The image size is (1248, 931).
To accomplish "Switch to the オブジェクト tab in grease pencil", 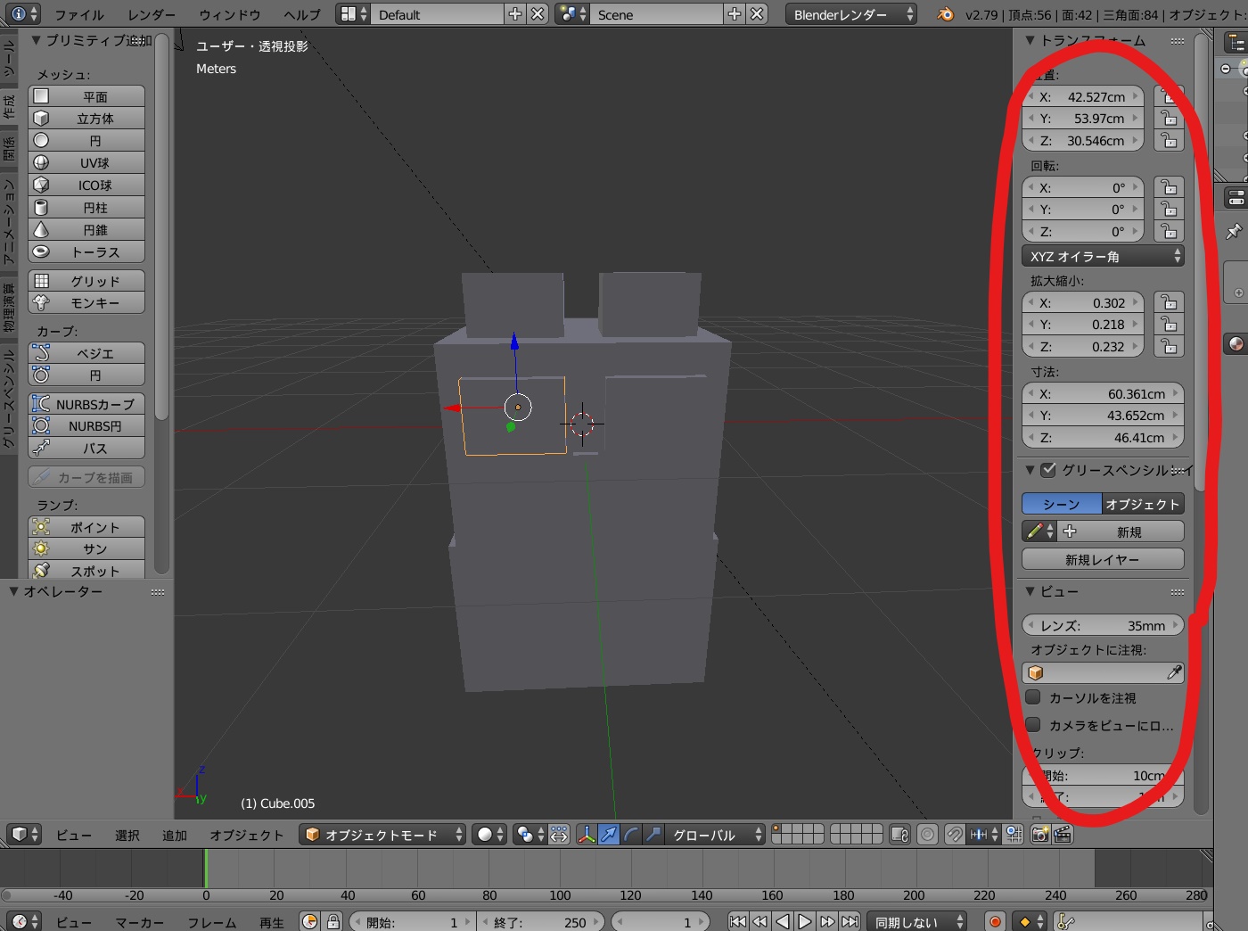I will pyautogui.click(x=1142, y=504).
